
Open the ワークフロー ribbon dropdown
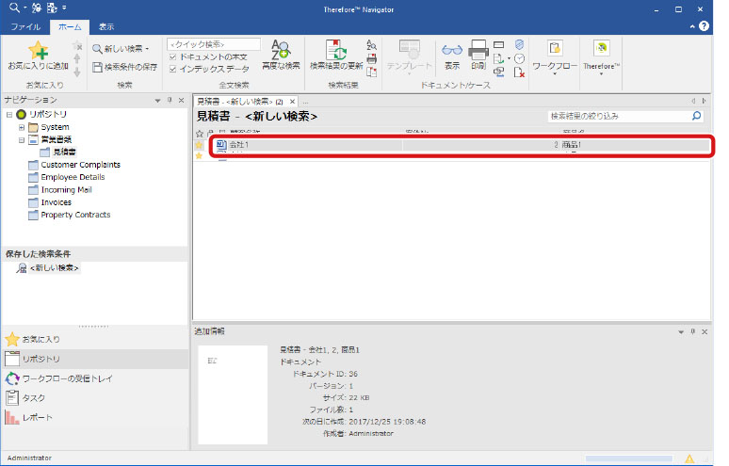coord(555,56)
